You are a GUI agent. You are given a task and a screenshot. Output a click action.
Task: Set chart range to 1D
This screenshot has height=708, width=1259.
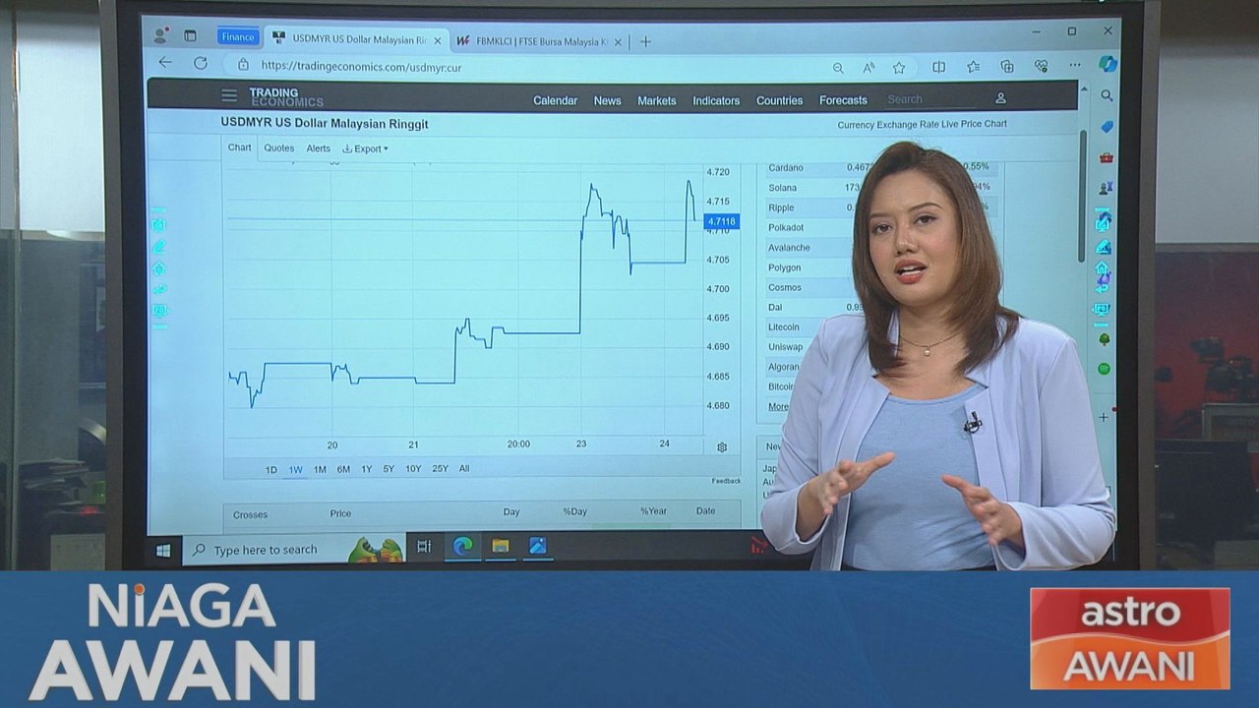click(x=270, y=469)
